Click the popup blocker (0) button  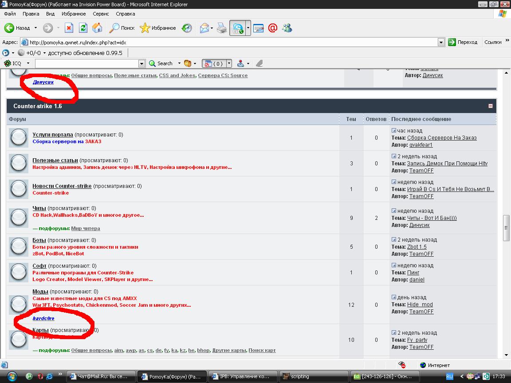(x=214, y=63)
